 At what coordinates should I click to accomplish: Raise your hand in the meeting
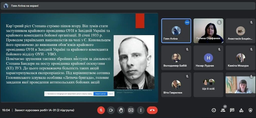click(x=121, y=110)
